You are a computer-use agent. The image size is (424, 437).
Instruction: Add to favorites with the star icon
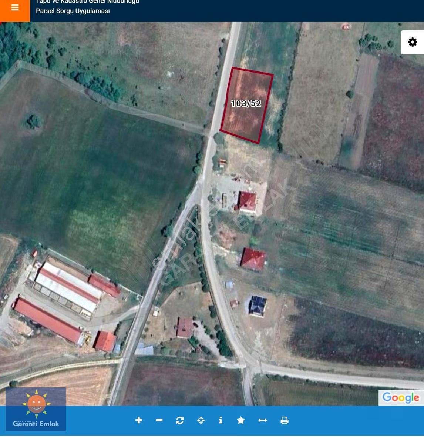[241, 420]
